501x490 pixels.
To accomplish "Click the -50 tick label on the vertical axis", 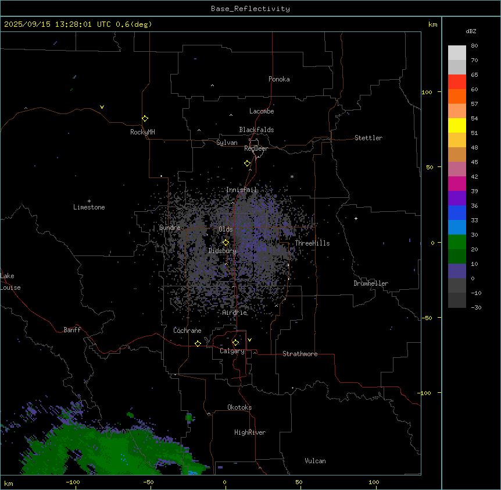I will (x=427, y=318).
